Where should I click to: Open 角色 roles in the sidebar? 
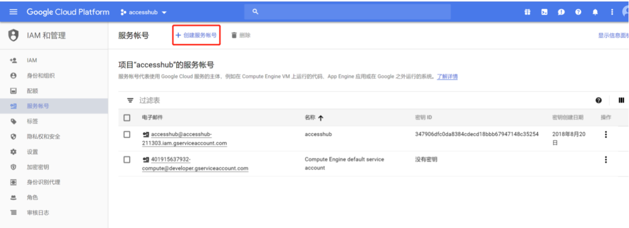tap(54, 197)
